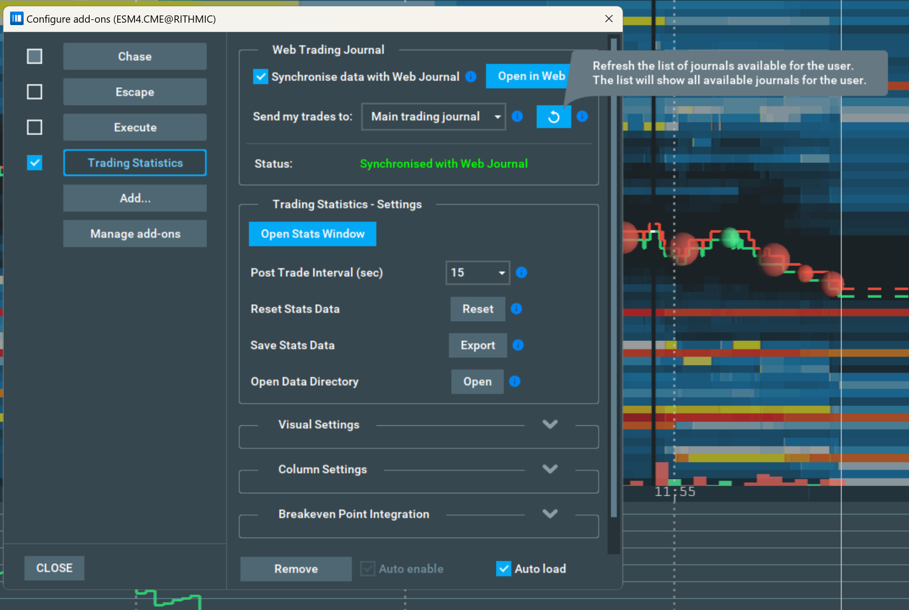Open info tooltip next to Export button
Viewport: 909px width, 610px height.
point(519,345)
